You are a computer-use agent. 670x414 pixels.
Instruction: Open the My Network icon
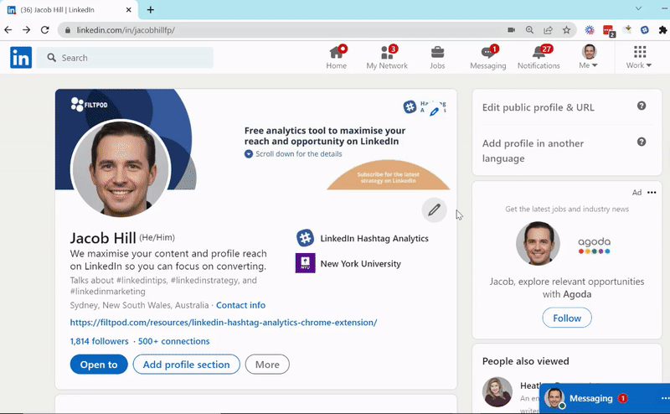pos(387,57)
